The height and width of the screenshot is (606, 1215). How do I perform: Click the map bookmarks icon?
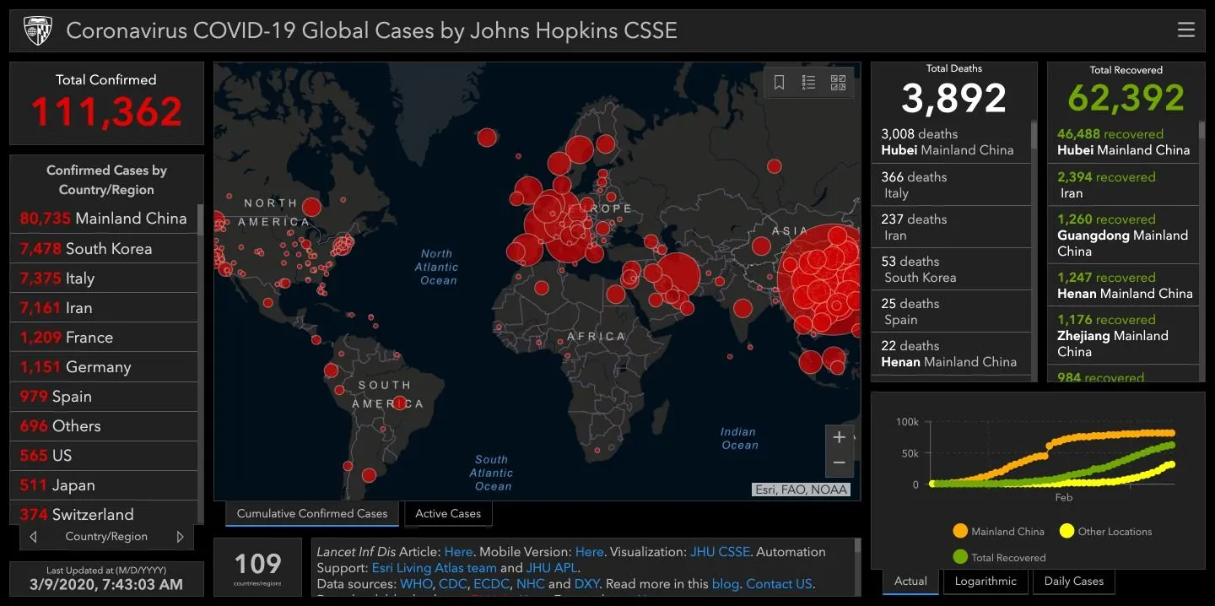(779, 82)
